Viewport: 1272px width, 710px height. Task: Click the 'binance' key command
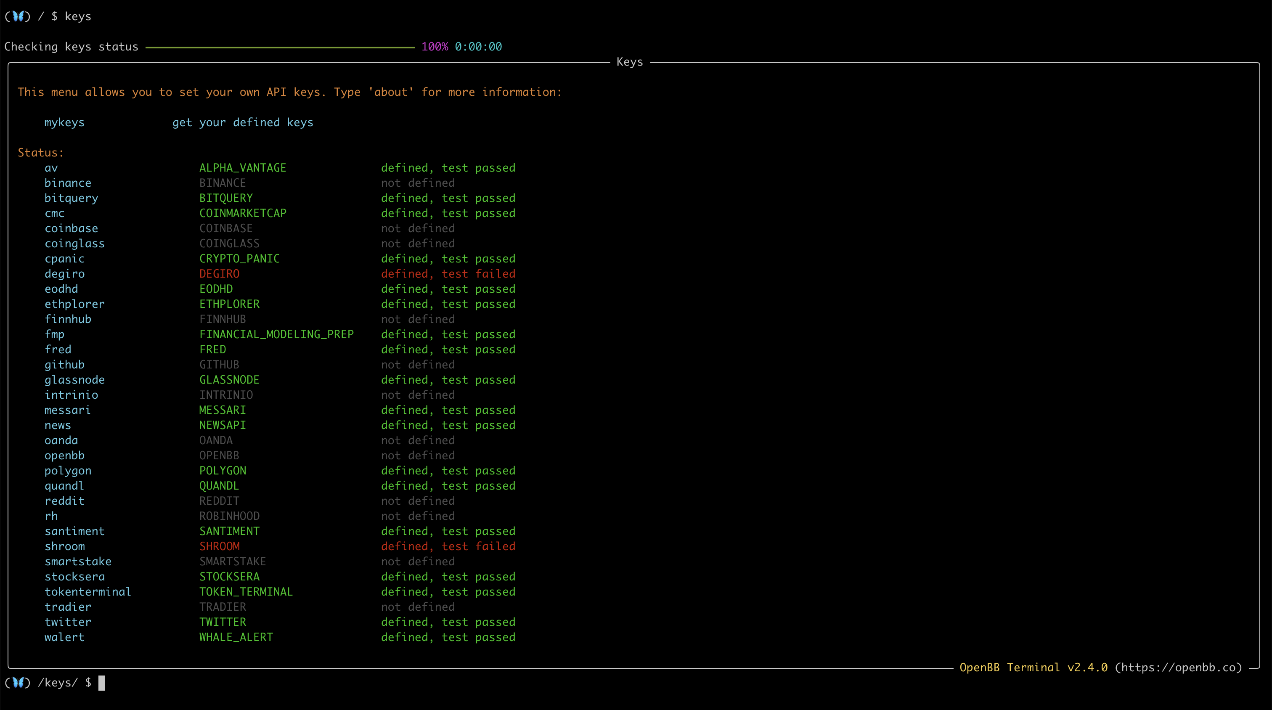(x=68, y=183)
